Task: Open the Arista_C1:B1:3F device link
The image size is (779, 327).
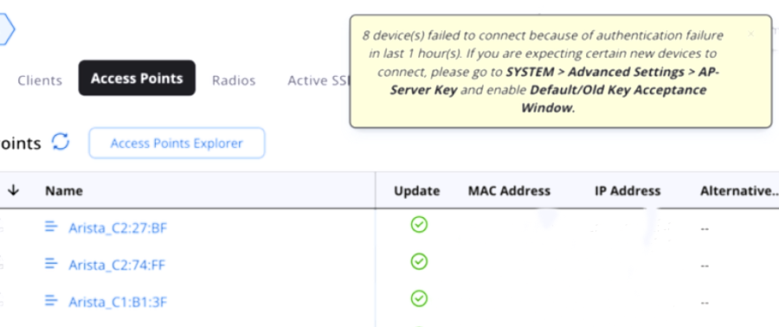Action: 118,302
